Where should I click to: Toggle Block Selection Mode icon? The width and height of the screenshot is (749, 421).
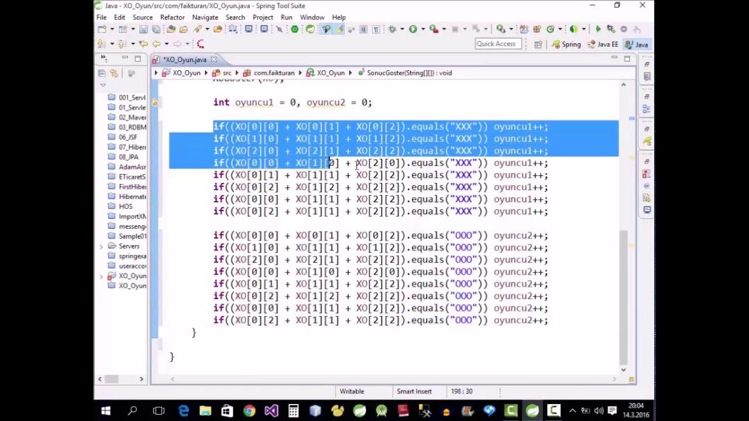point(363,29)
